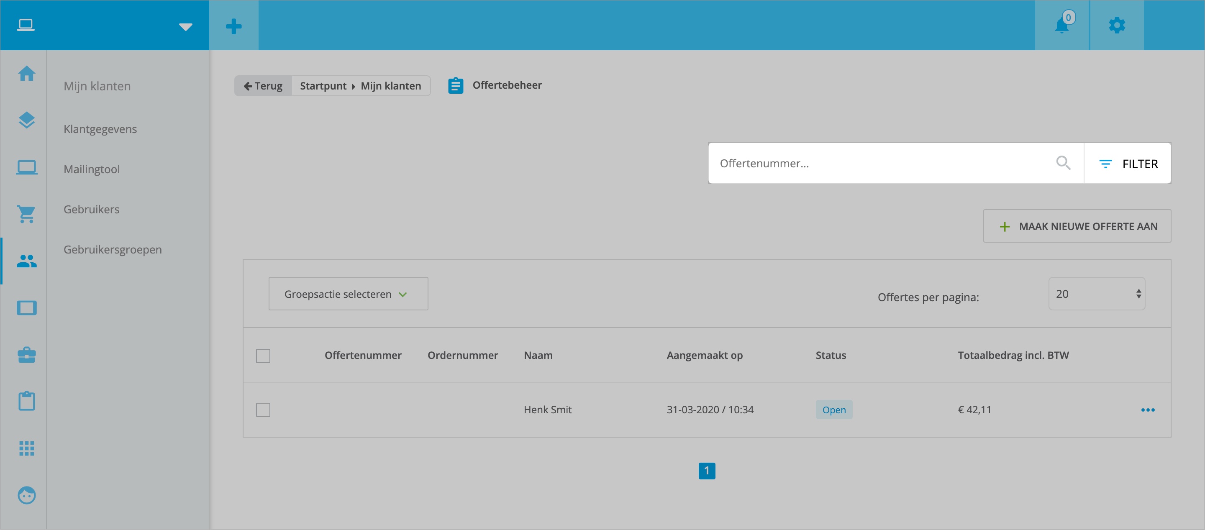Click the layers stack sidebar icon
1205x530 pixels.
click(x=27, y=120)
